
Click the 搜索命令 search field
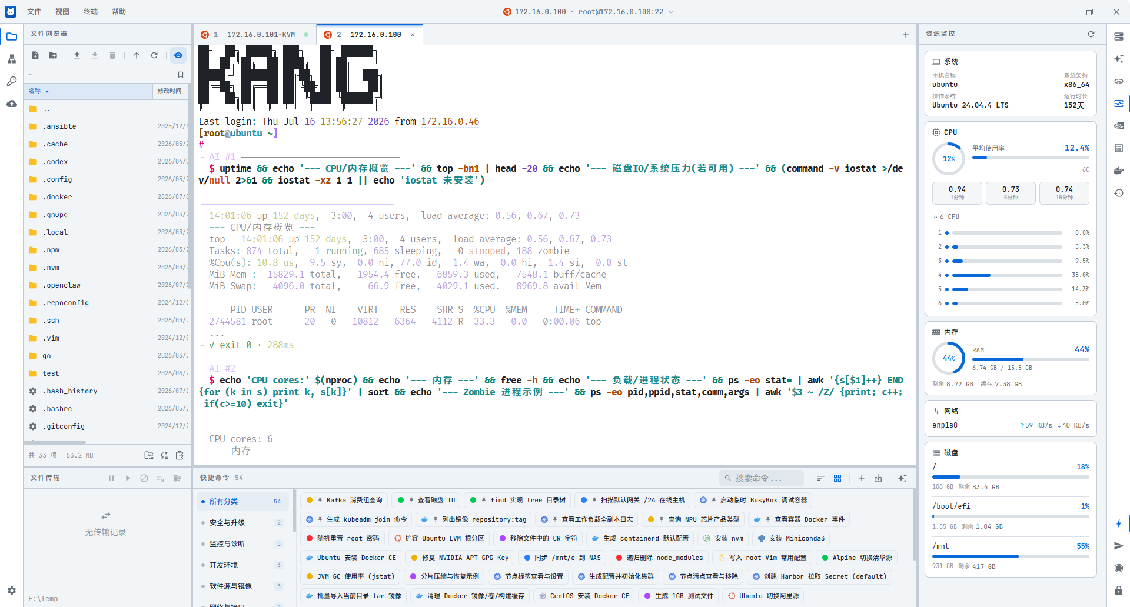761,478
